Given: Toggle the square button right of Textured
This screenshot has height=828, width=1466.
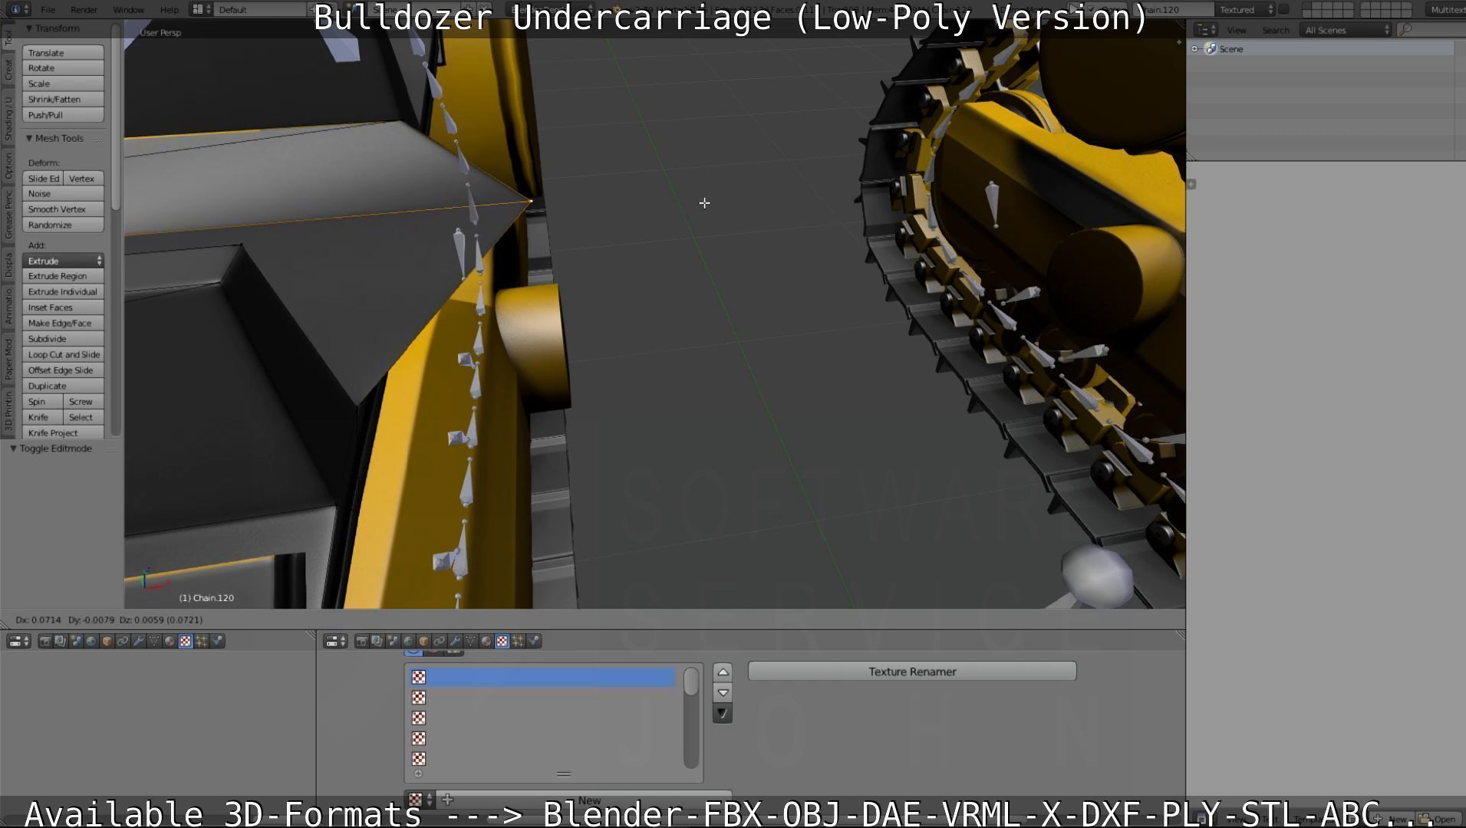Looking at the screenshot, I should [1283, 9].
